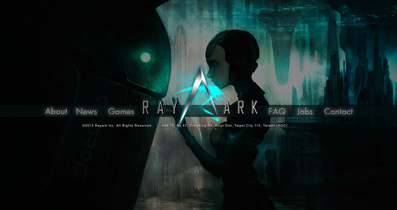Click the Taipei address text
The height and width of the screenshot is (210, 397).
[224, 126]
